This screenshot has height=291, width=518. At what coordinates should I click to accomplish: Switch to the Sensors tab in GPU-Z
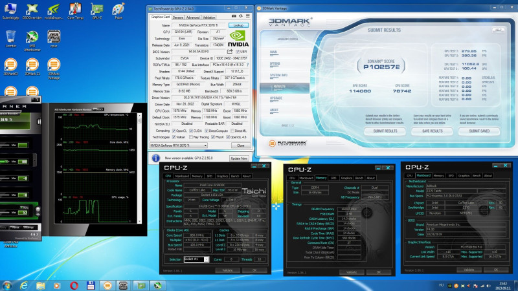(x=177, y=17)
